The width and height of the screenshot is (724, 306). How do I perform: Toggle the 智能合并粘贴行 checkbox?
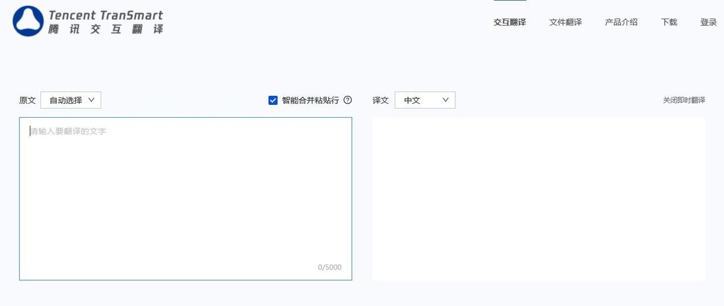273,100
